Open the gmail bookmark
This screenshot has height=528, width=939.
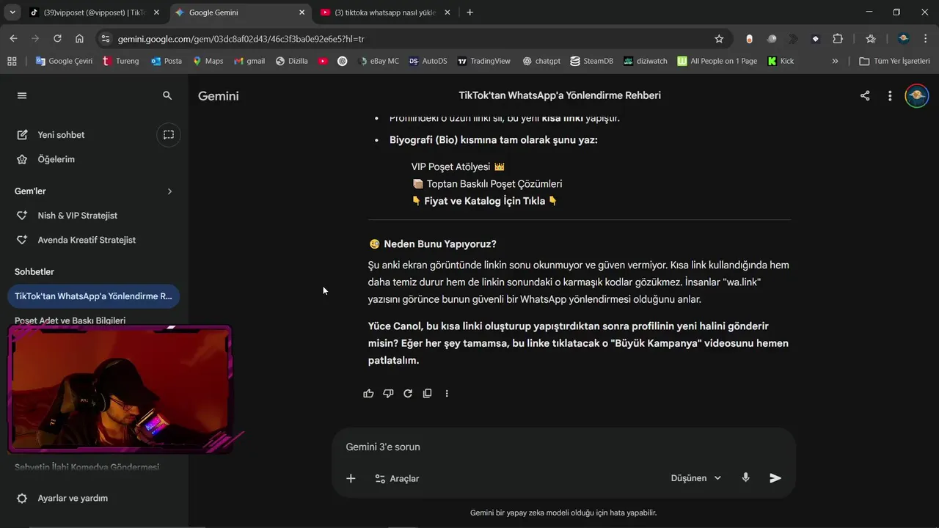(x=249, y=61)
